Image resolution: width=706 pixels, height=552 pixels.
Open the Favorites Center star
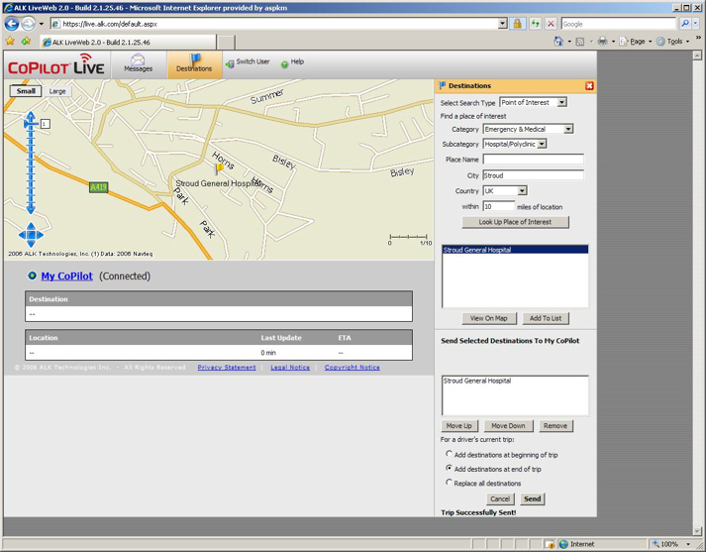10,42
